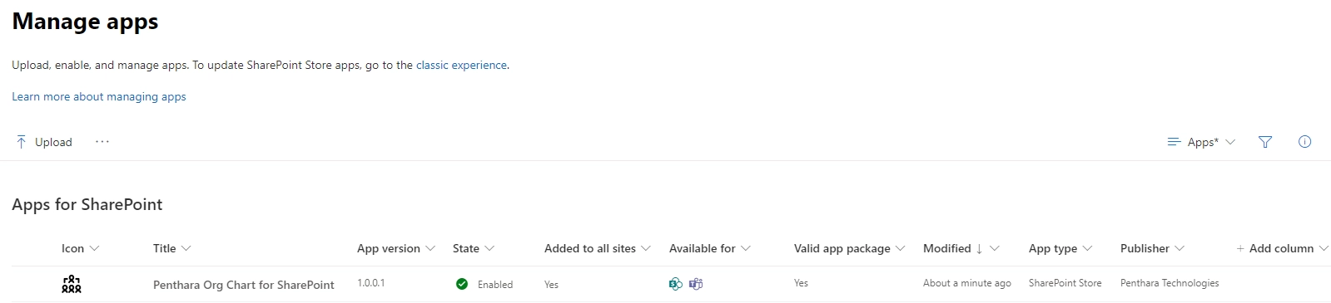The image size is (1331, 303).
Task: Expand the App version column menu
Action: coord(396,248)
